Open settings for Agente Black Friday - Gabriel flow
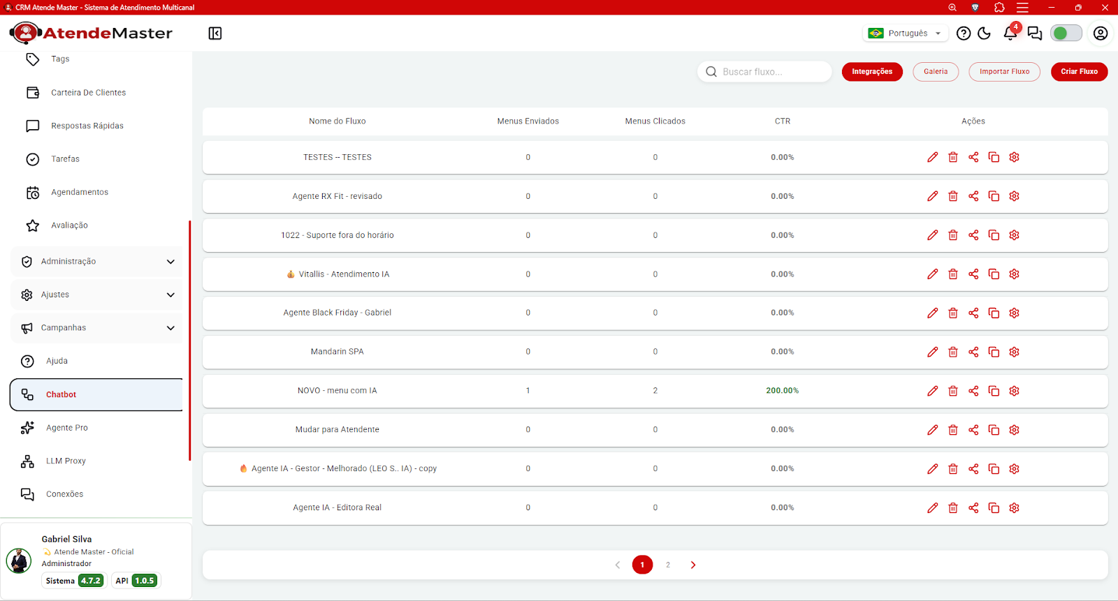 coord(1014,313)
